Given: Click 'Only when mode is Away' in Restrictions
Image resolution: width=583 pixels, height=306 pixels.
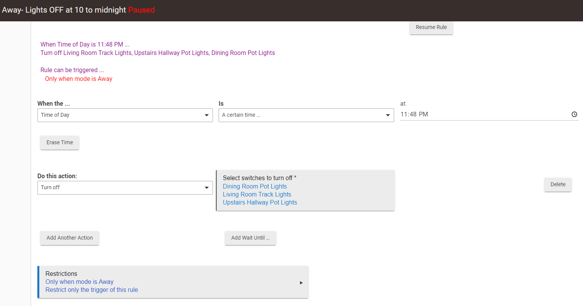Looking at the screenshot, I should coord(79,282).
